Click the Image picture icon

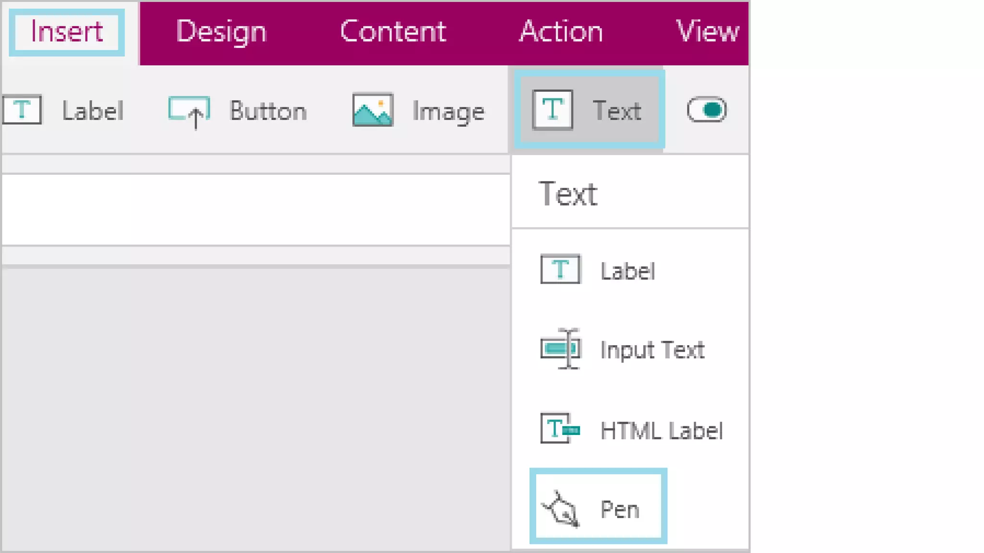[x=373, y=110]
